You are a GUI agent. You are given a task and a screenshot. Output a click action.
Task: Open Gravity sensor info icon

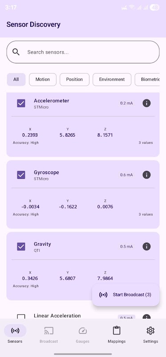[x=146, y=246]
